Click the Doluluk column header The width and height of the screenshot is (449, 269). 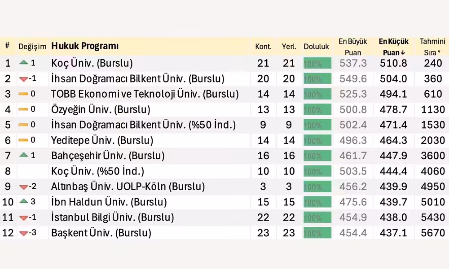point(316,47)
